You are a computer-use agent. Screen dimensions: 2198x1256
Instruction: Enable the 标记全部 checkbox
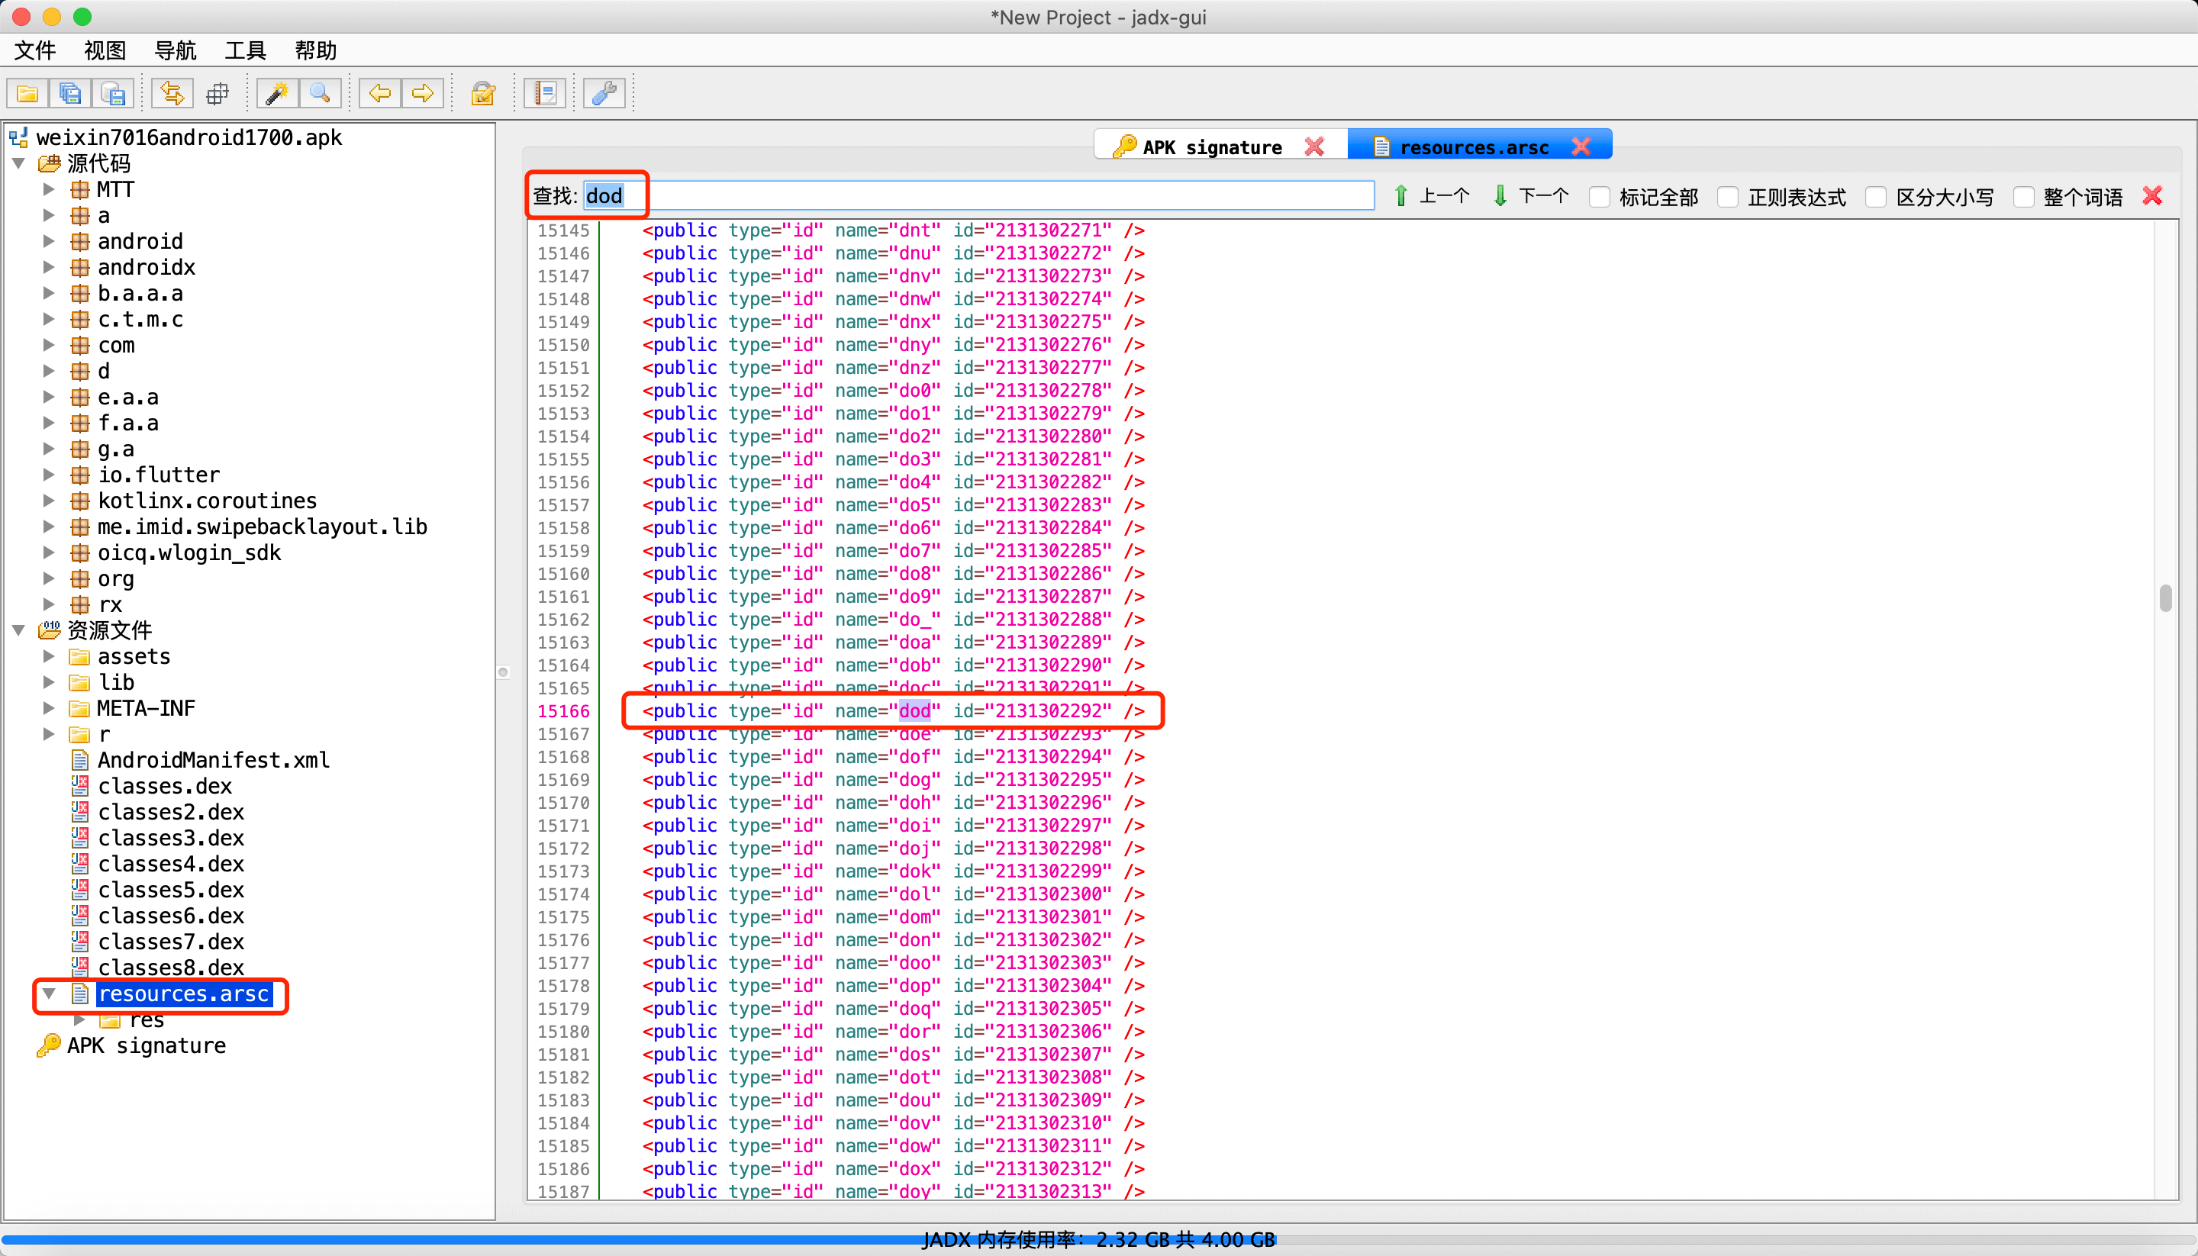coord(1600,197)
